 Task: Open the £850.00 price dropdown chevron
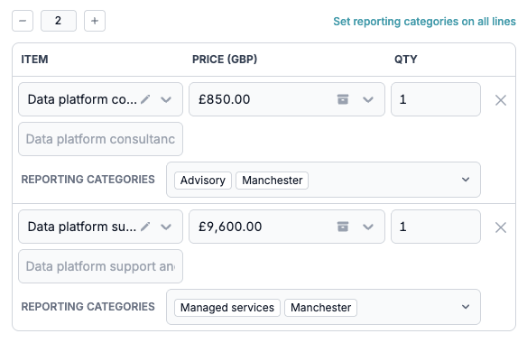coord(368,100)
